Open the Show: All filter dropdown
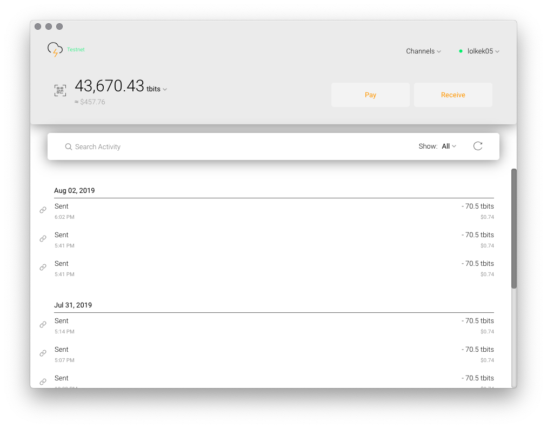 [x=449, y=146]
